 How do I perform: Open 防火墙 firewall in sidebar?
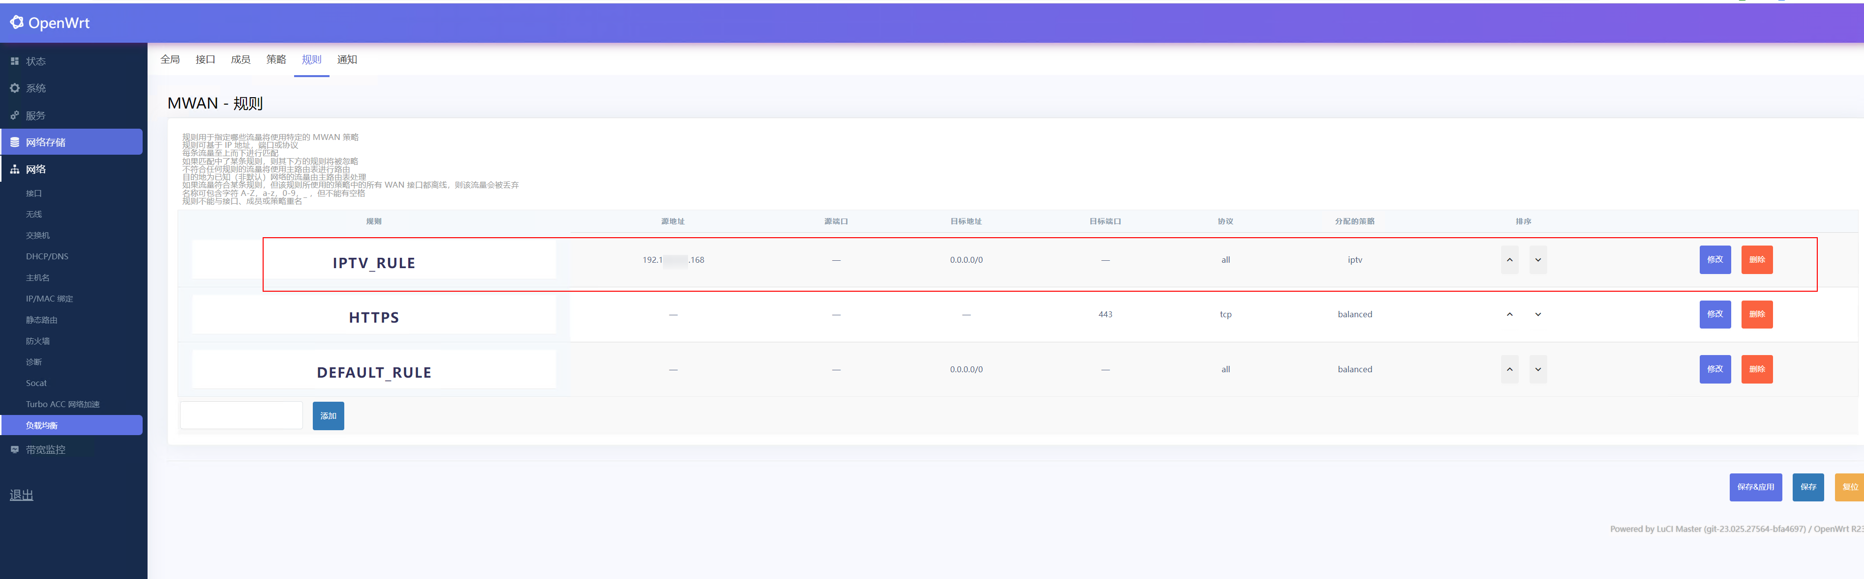[38, 341]
